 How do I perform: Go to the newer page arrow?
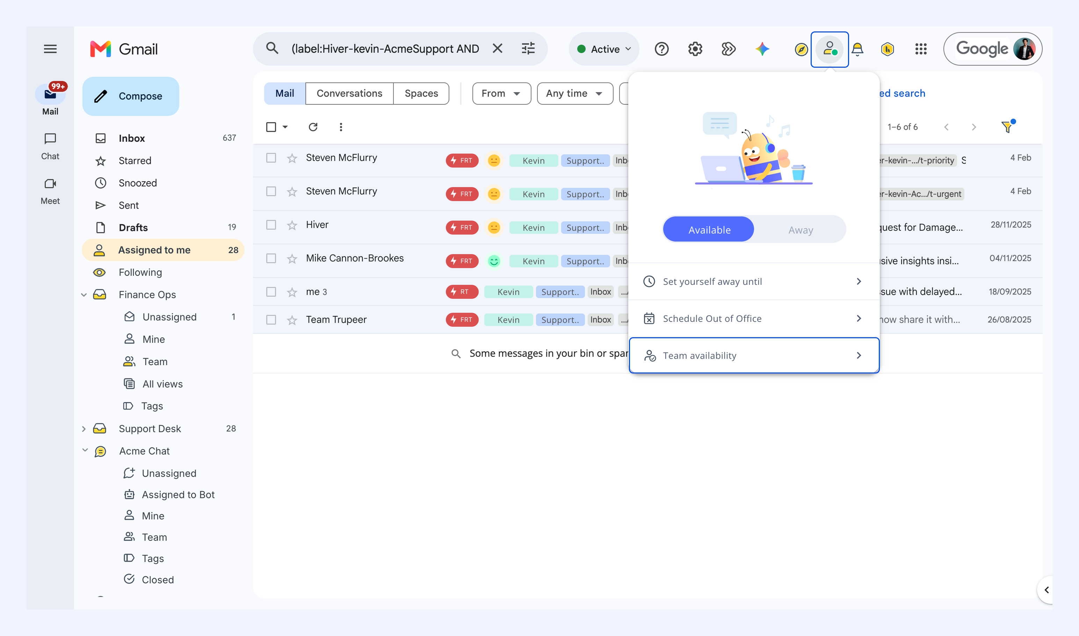pos(947,127)
